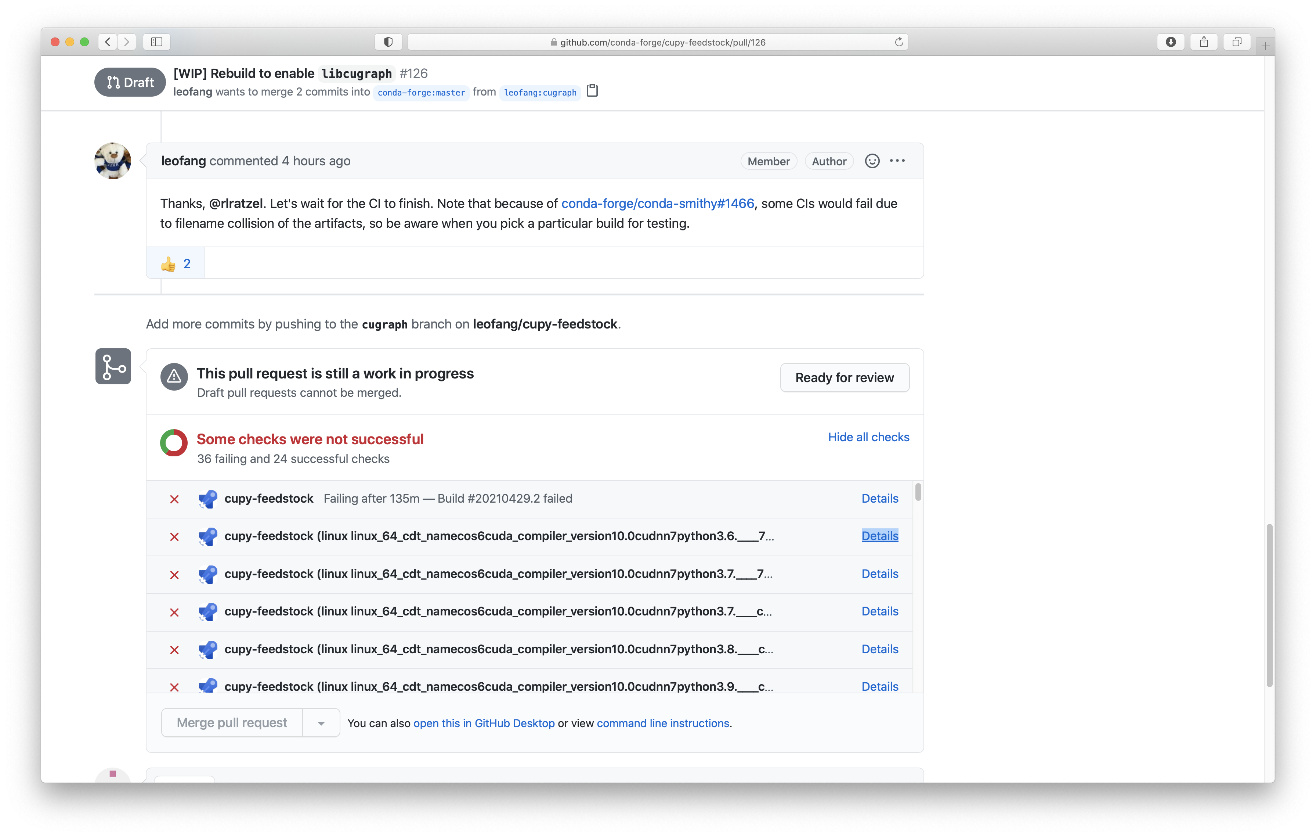Click the Member badge on the comment
Screen dimensions: 1316x837
769,161
